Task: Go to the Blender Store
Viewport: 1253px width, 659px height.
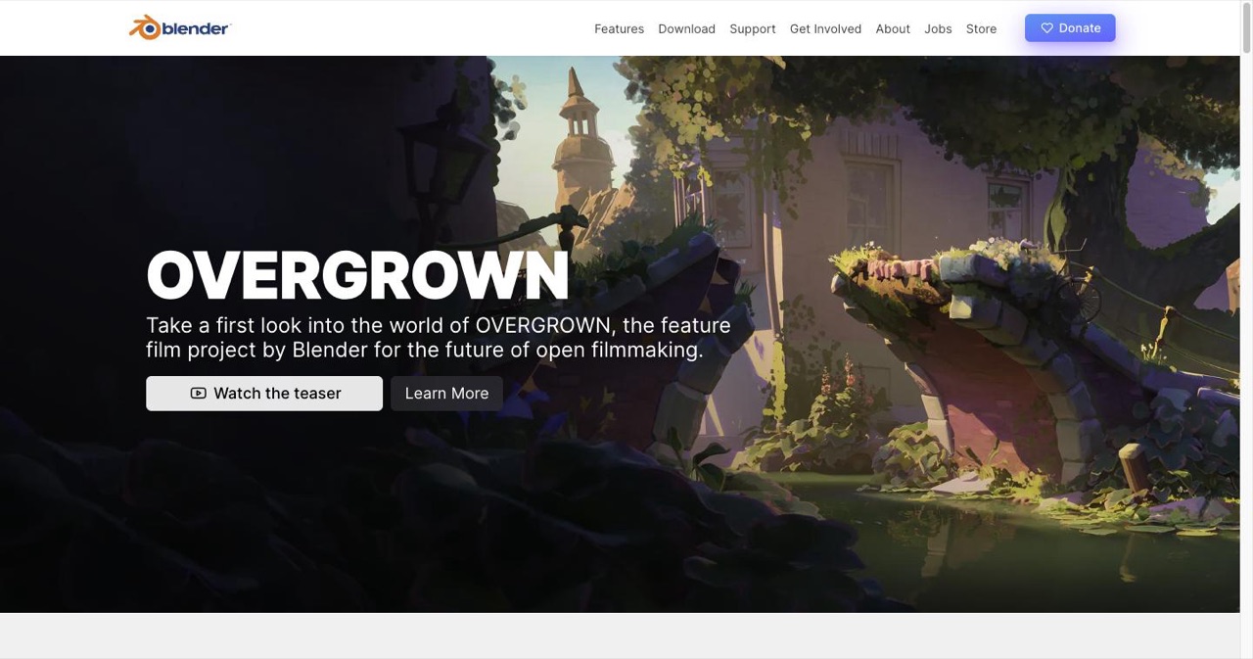Action: [x=981, y=28]
